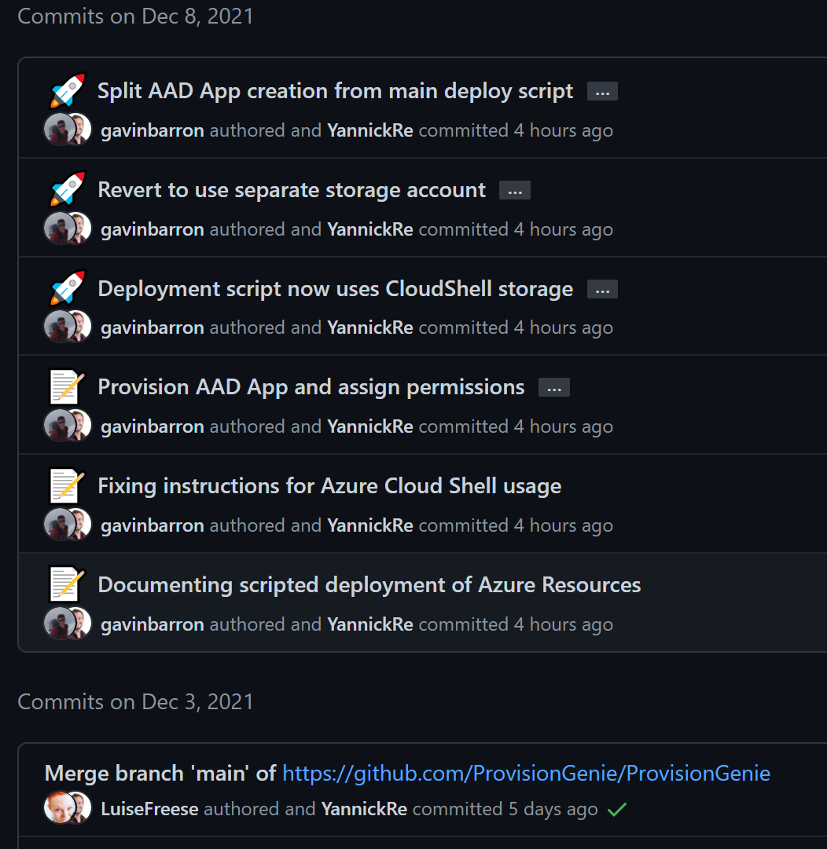Click rocket emoji beside 'Deployment script now uses CloudShell'
Image resolution: width=827 pixels, height=849 pixels.
67,288
